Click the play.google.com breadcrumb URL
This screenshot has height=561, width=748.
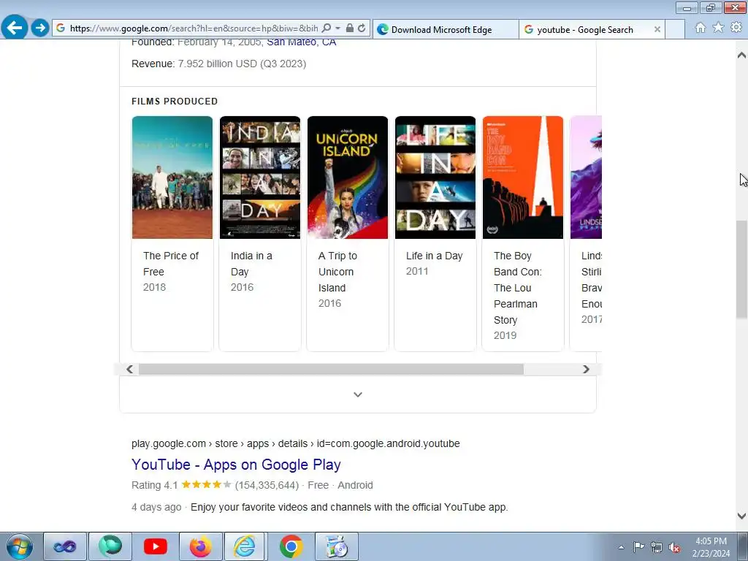pyautogui.click(x=295, y=443)
